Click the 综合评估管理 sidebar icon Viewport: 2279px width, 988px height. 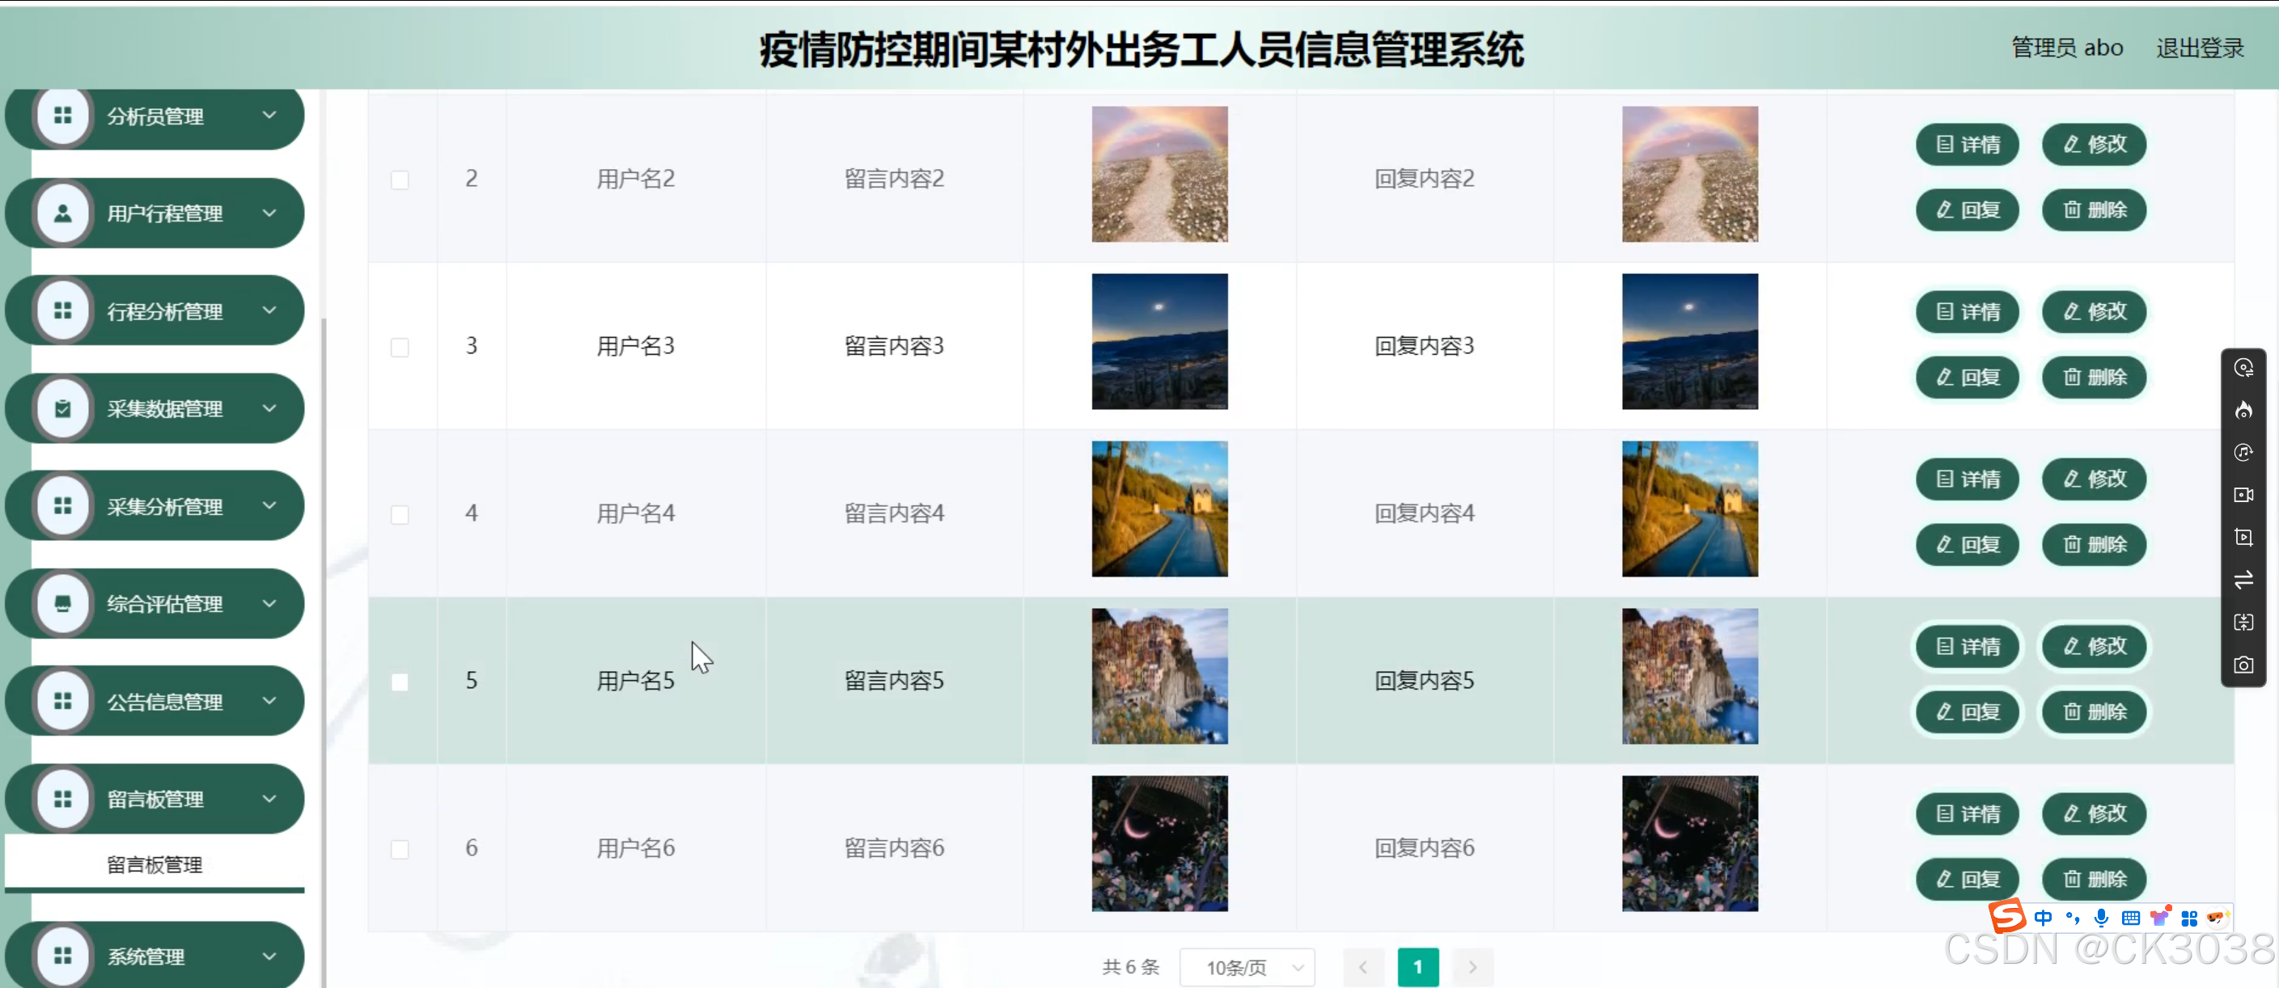[63, 604]
